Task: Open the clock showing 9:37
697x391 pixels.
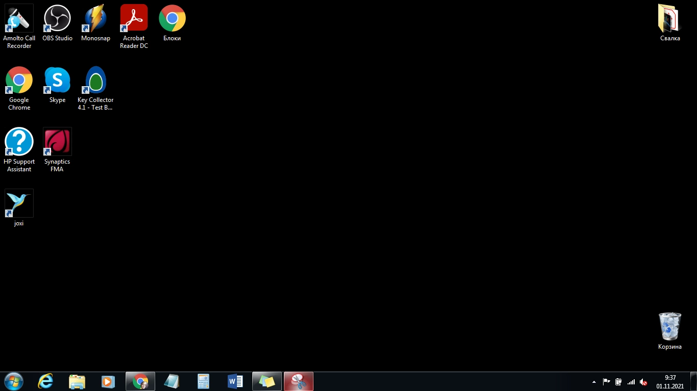Action: [670, 382]
